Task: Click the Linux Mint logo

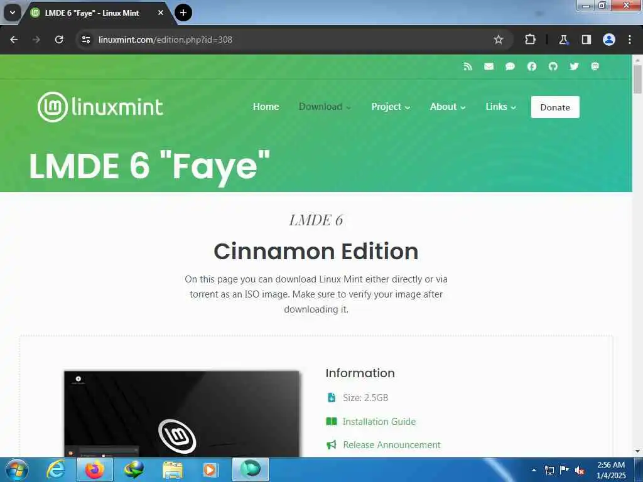Action: click(100, 107)
